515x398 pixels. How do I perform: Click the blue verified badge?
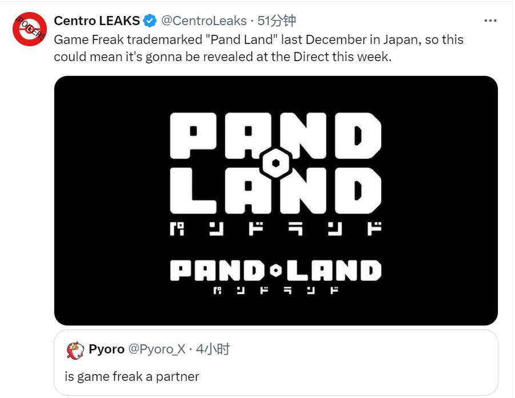coord(150,21)
